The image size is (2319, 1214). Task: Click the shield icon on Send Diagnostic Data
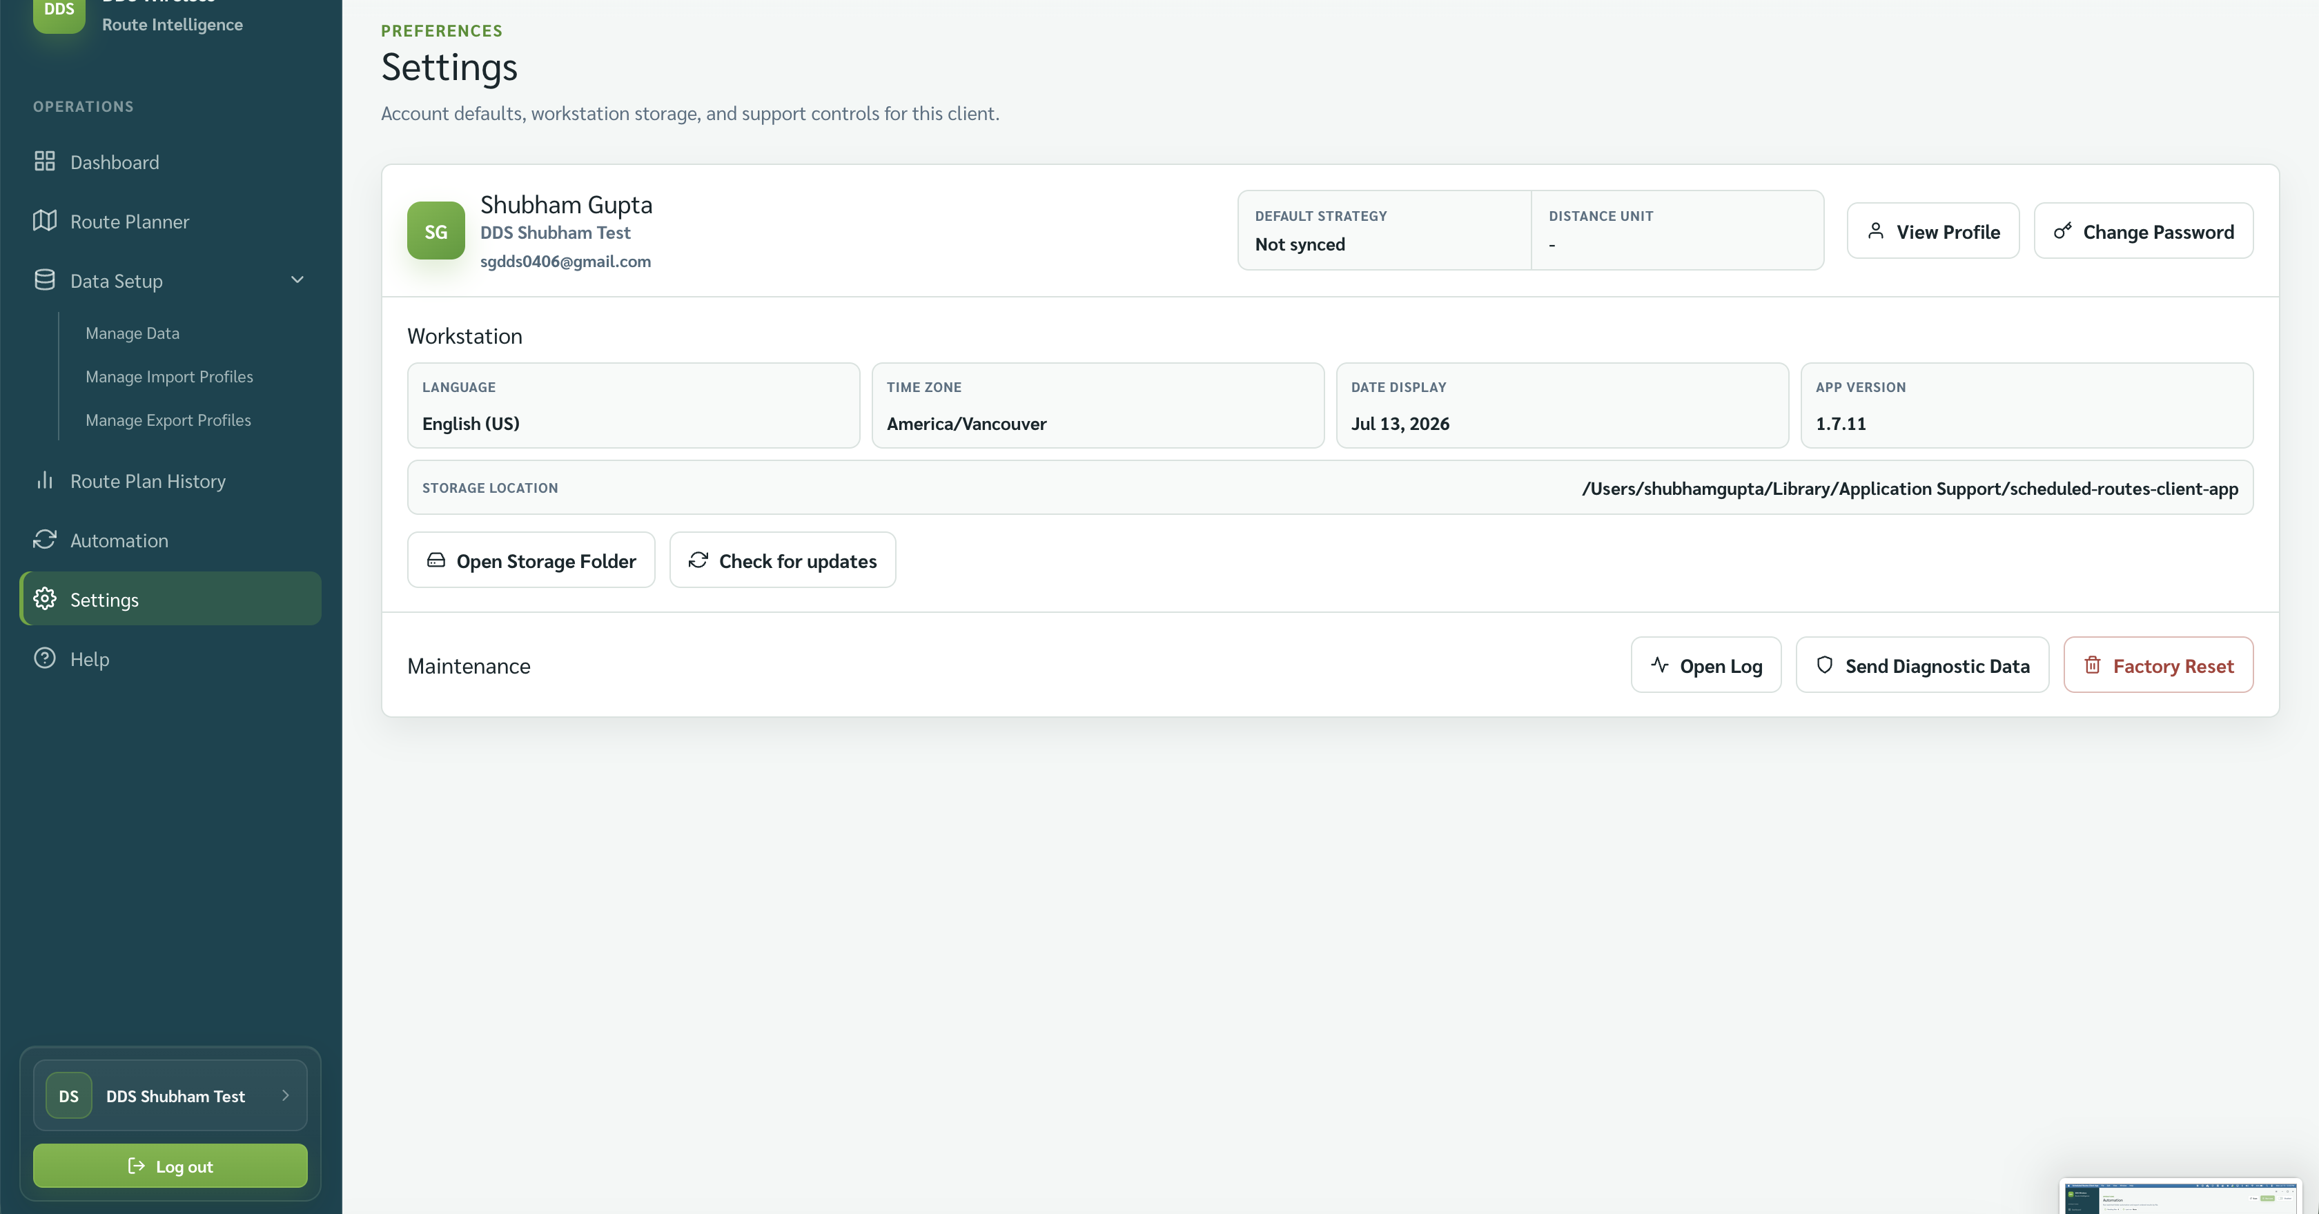coord(1825,665)
